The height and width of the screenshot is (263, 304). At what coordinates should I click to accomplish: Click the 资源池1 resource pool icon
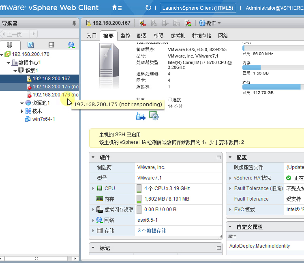(28, 103)
